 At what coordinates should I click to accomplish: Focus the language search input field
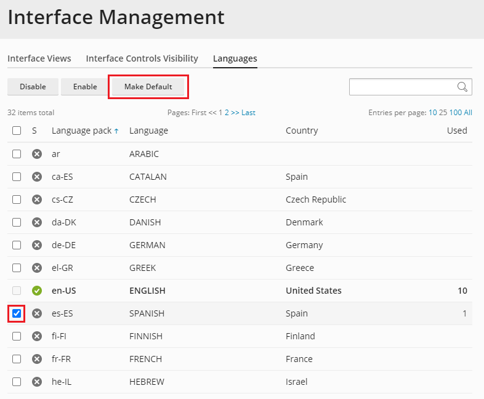click(403, 87)
